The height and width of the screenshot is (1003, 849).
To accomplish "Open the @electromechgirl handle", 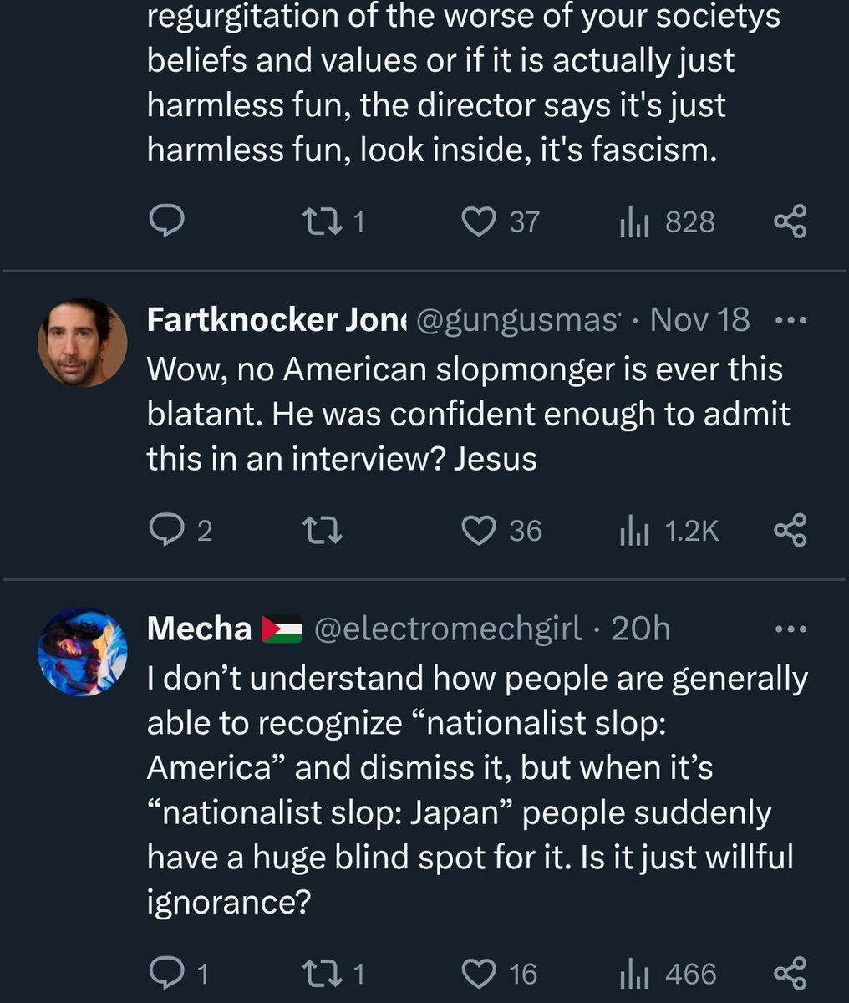I will (x=447, y=629).
